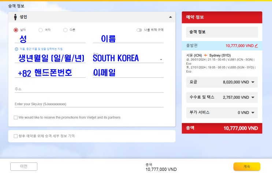Expand the 요금 fare dropdown
Image resolution: width=272 pixels, height=173 pixels.
point(222,82)
